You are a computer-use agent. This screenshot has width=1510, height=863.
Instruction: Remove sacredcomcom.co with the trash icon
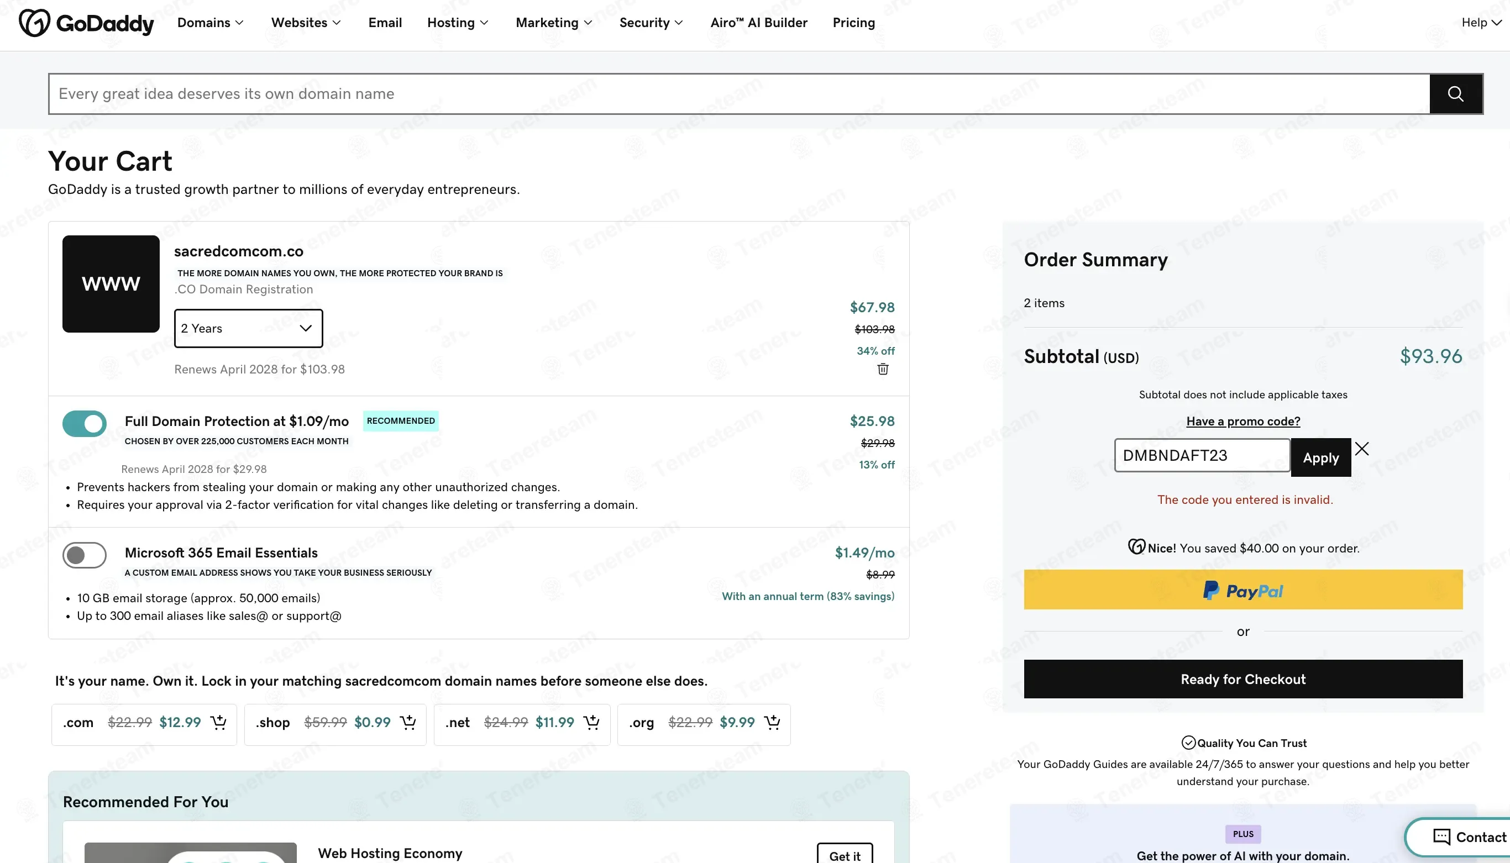click(x=883, y=369)
